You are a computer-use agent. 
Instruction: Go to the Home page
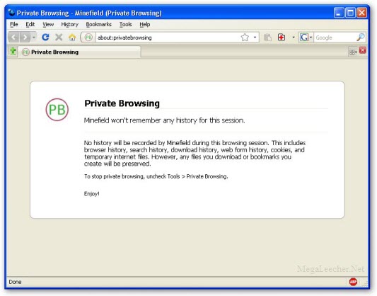[72, 38]
